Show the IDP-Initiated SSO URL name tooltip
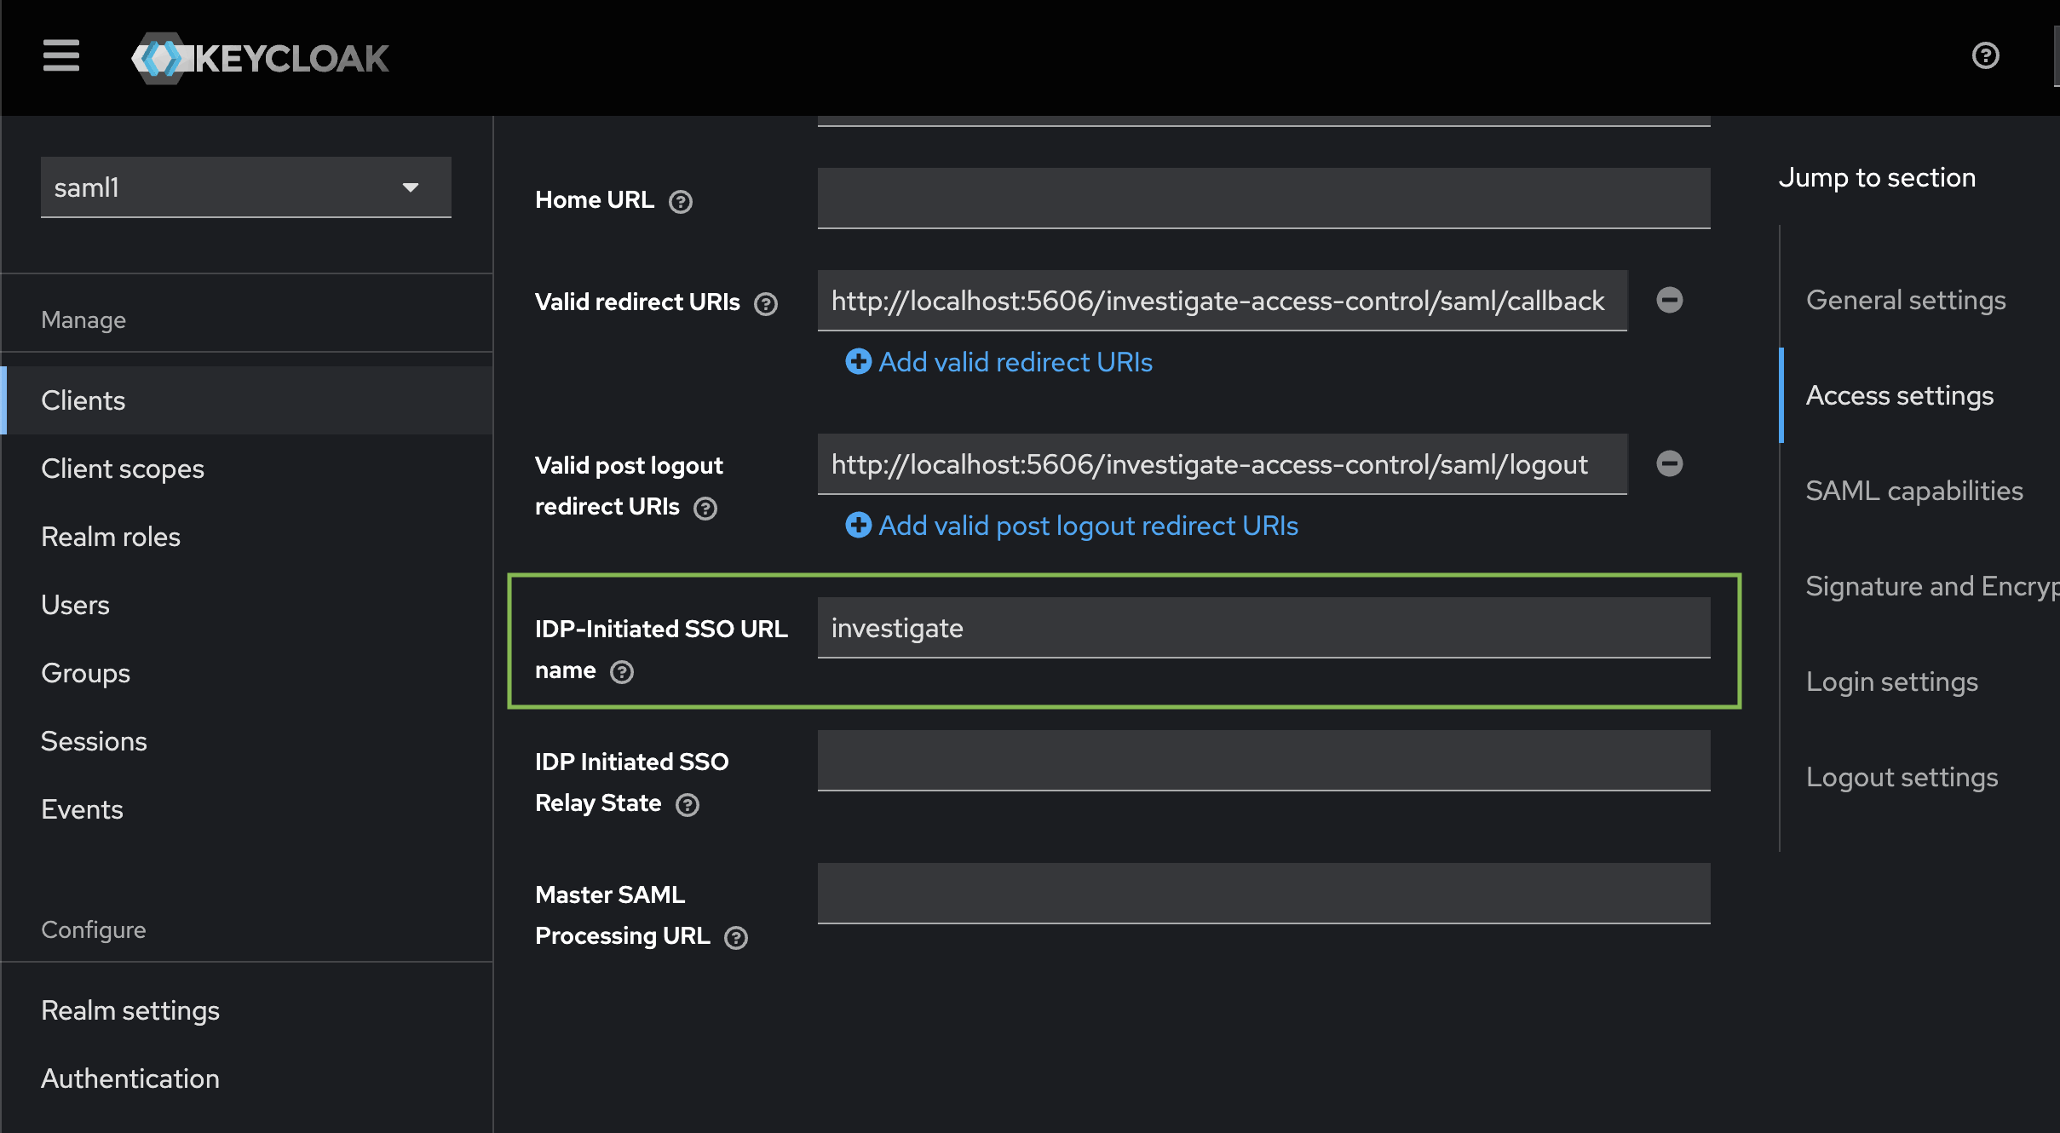 [x=622, y=672]
